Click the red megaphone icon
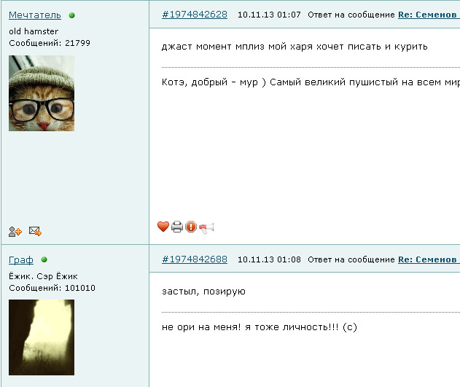Screen dimensions: 460x387 pyautogui.click(x=206, y=228)
